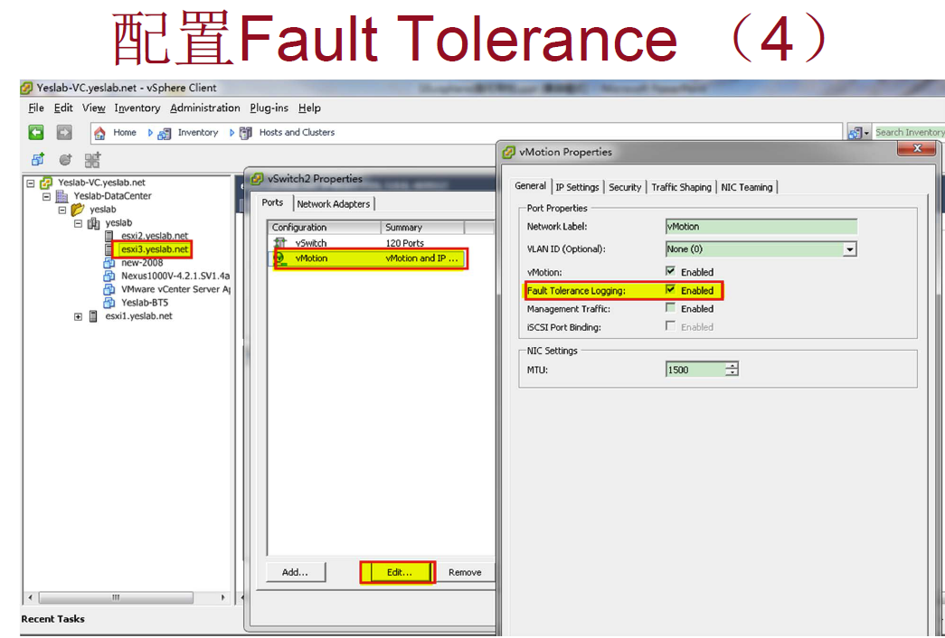
Task: Click the vSwitch2 Properties window icon
Action: click(257, 179)
